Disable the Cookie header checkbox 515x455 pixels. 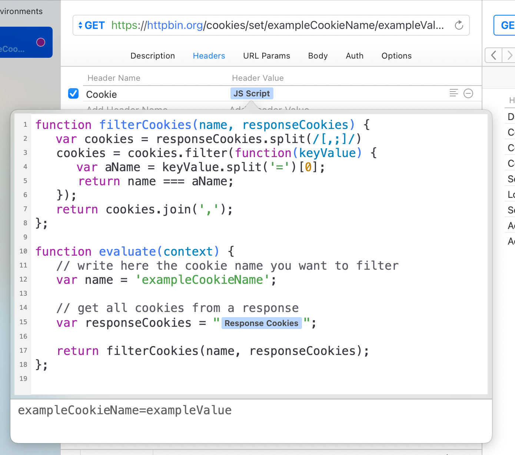(73, 93)
